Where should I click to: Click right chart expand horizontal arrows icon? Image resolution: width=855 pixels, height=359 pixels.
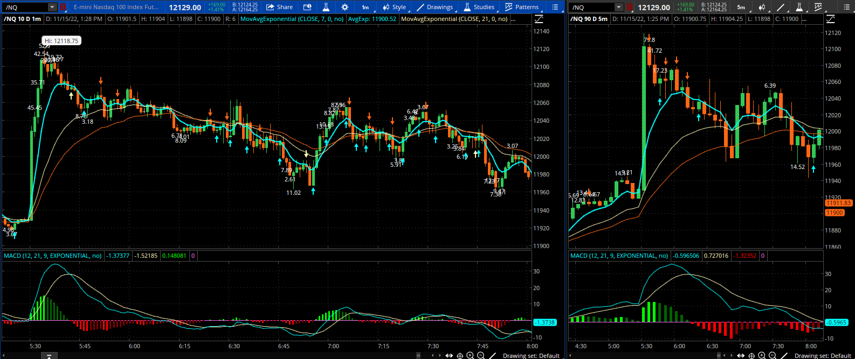click(741, 356)
